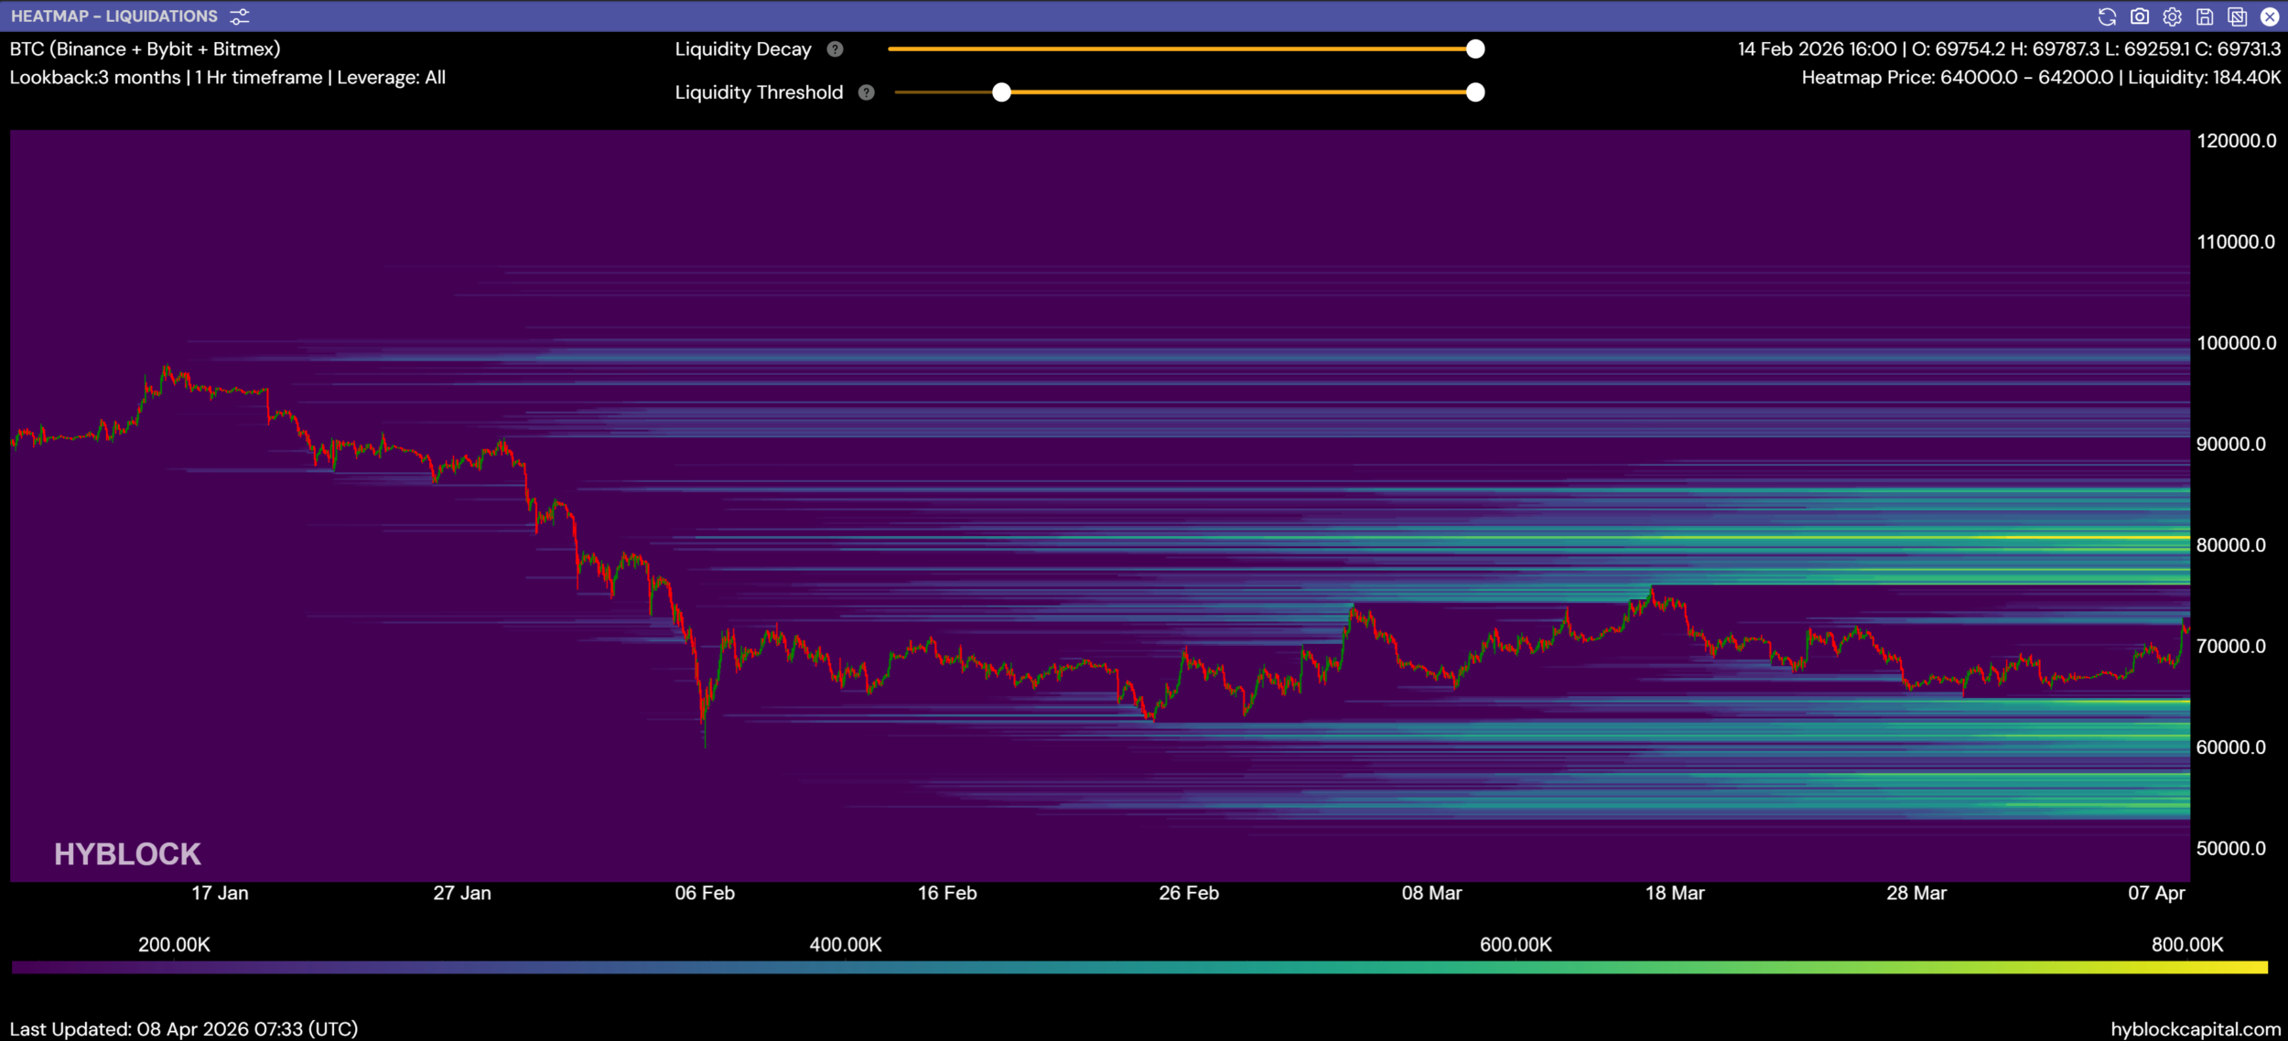The image size is (2288, 1041).
Task: Click the 80000.0 price axis label
Action: point(2230,545)
